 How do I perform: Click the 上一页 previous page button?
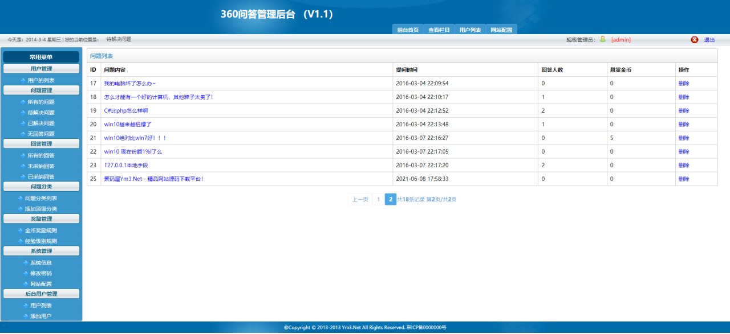click(x=360, y=200)
